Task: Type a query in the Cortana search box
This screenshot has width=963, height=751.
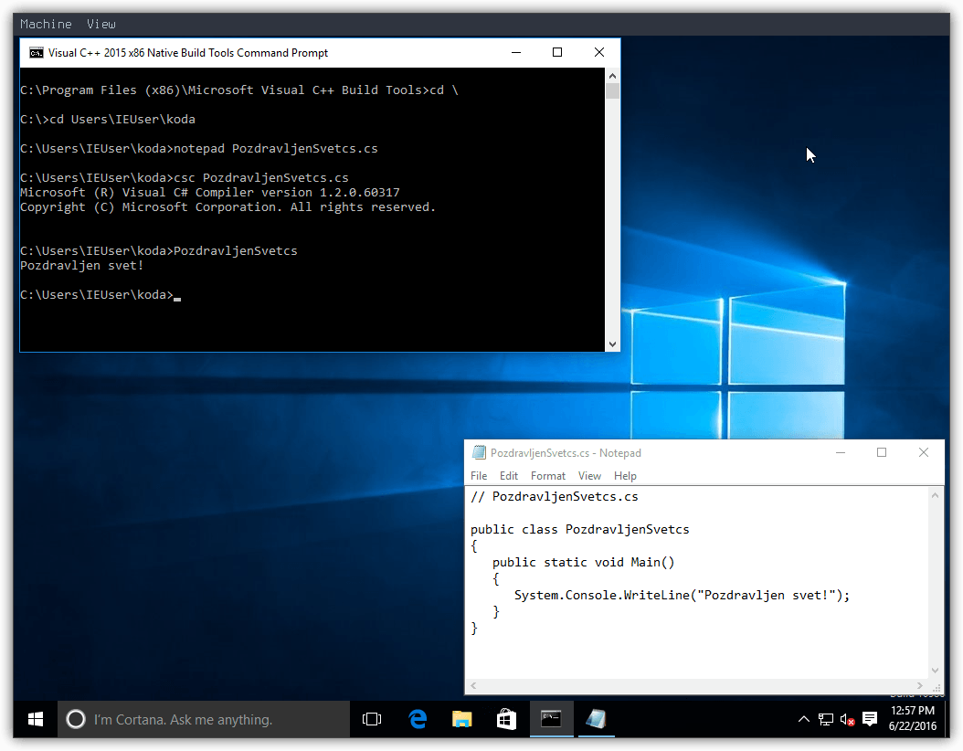Action: (x=204, y=719)
